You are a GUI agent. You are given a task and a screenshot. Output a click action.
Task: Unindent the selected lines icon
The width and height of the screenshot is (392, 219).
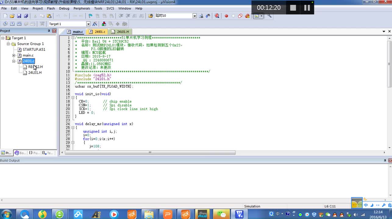pyautogui.click(x=128, y=16)
